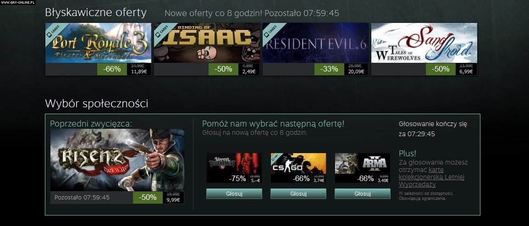The height and width of the screenshot is (226, 529).
Task: Open Sang-Froid Tales of Werewolves banner
Action: (424, 43)
